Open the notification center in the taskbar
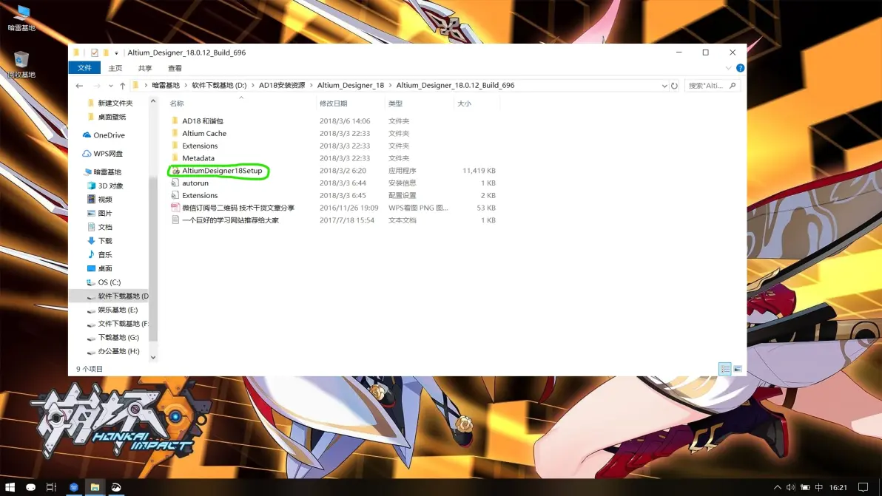 [x=863, y=487]
